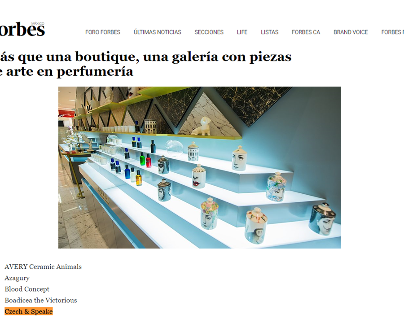The height and width of the screenshot is (323, 404).
Task: Click the glass dome on shelf in photo
Action: pos(175,148)
